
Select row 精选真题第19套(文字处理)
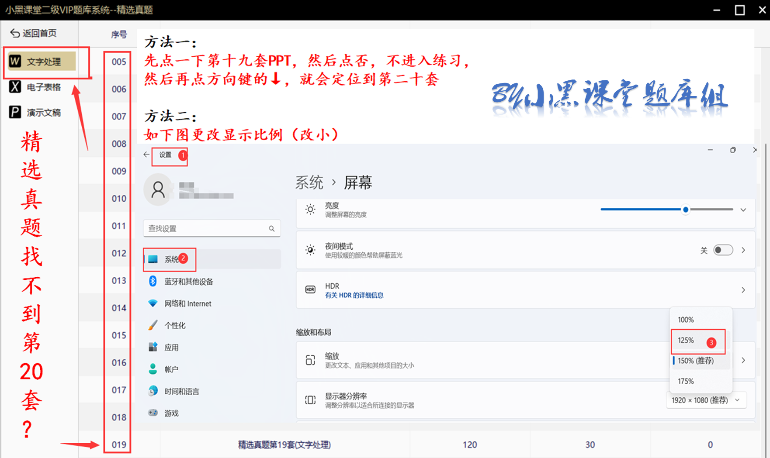(x=284, y=444)
